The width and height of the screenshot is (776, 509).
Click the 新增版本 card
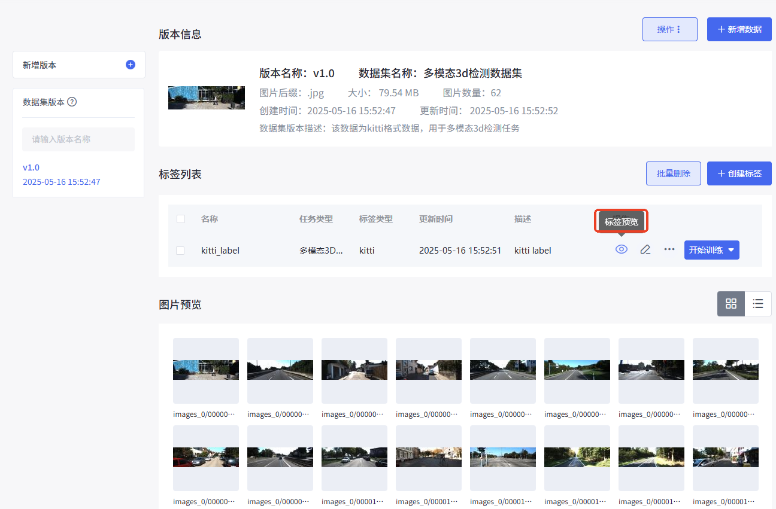79,65
